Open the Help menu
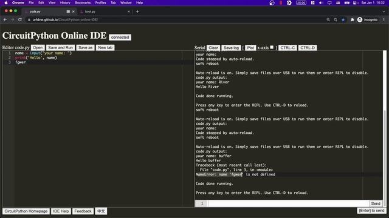Image resolution: width=389 pixels, height=218 pixels. [139, 2]
